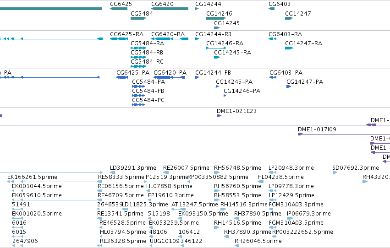This screenshot has width=390, height=248.
Task: Click the EK001044.5prime EST label
Action: [37, 186]
